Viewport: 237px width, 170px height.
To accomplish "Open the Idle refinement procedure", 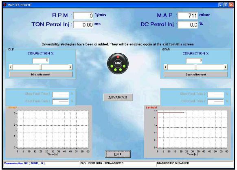I will tap(41, 74).
